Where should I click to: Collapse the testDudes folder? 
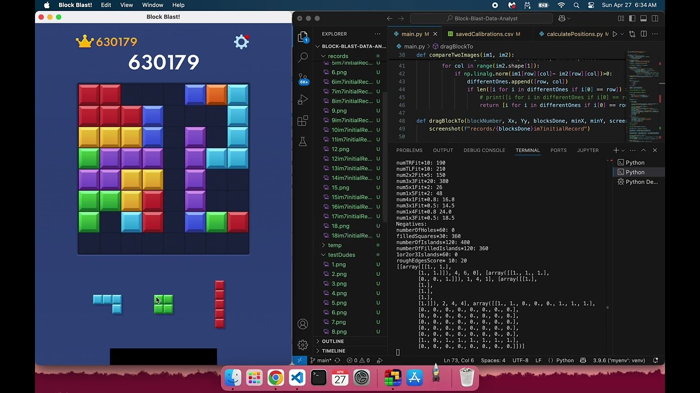click(341, 255)
